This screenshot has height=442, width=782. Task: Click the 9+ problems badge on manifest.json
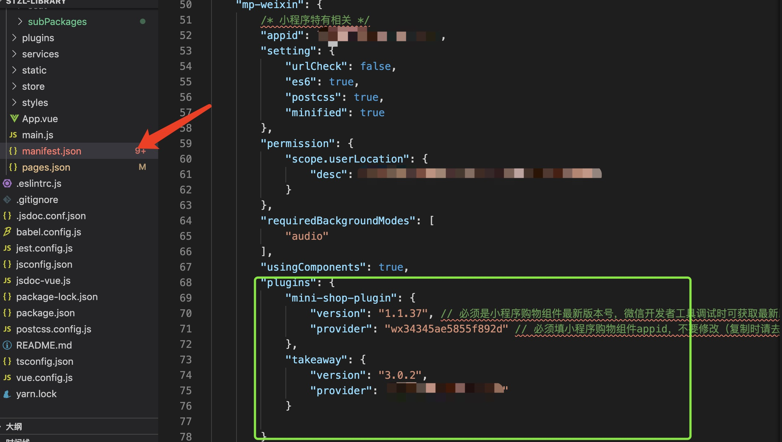pos(140,151)
